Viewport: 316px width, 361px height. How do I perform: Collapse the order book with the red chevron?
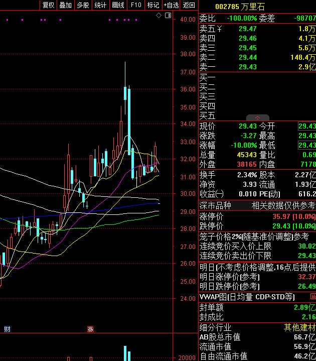tap(257, 117)
